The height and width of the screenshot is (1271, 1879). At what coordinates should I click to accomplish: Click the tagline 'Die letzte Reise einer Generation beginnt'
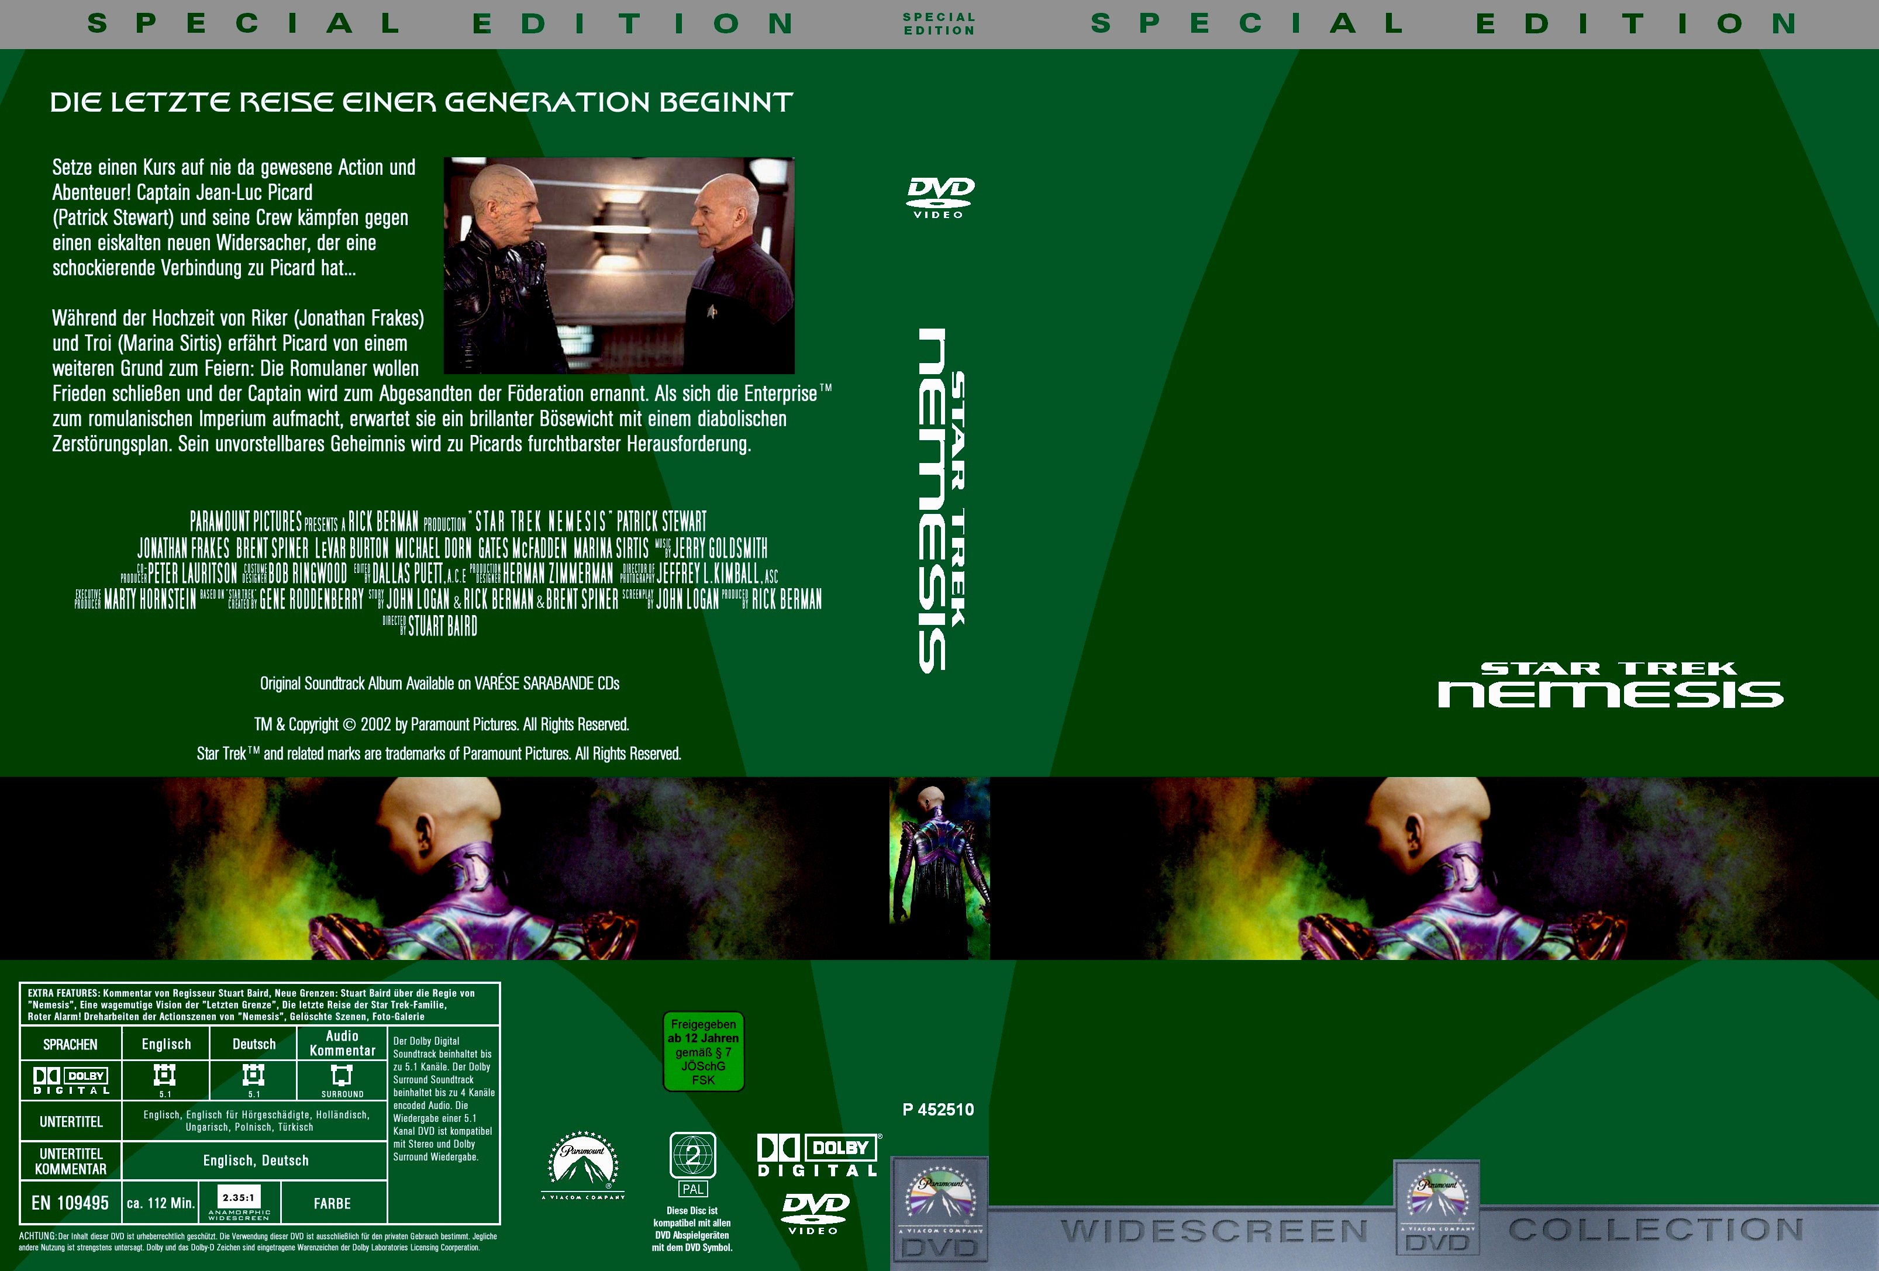(x=421, y=103)
